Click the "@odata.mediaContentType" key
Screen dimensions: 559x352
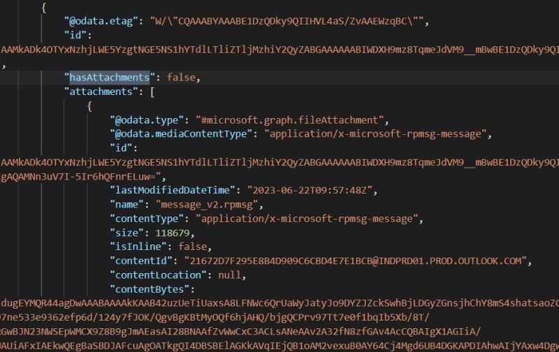point(181,134)
